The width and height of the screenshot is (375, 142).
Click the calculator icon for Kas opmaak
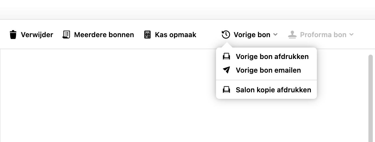[x=147, y=35]
